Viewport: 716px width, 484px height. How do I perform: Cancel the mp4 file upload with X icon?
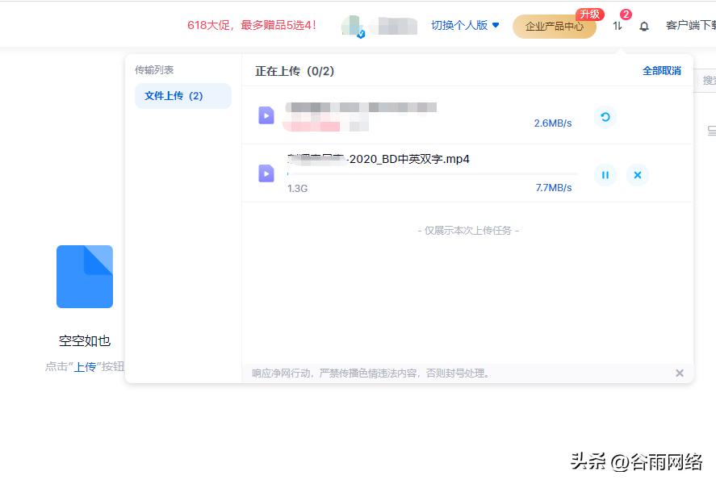click(x=638, y=174)
